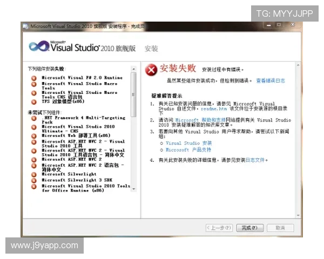The width and height of the screenshot is (324, 259).
Task: Click the window icon in the title bar
Action: (x=25, y=26)
